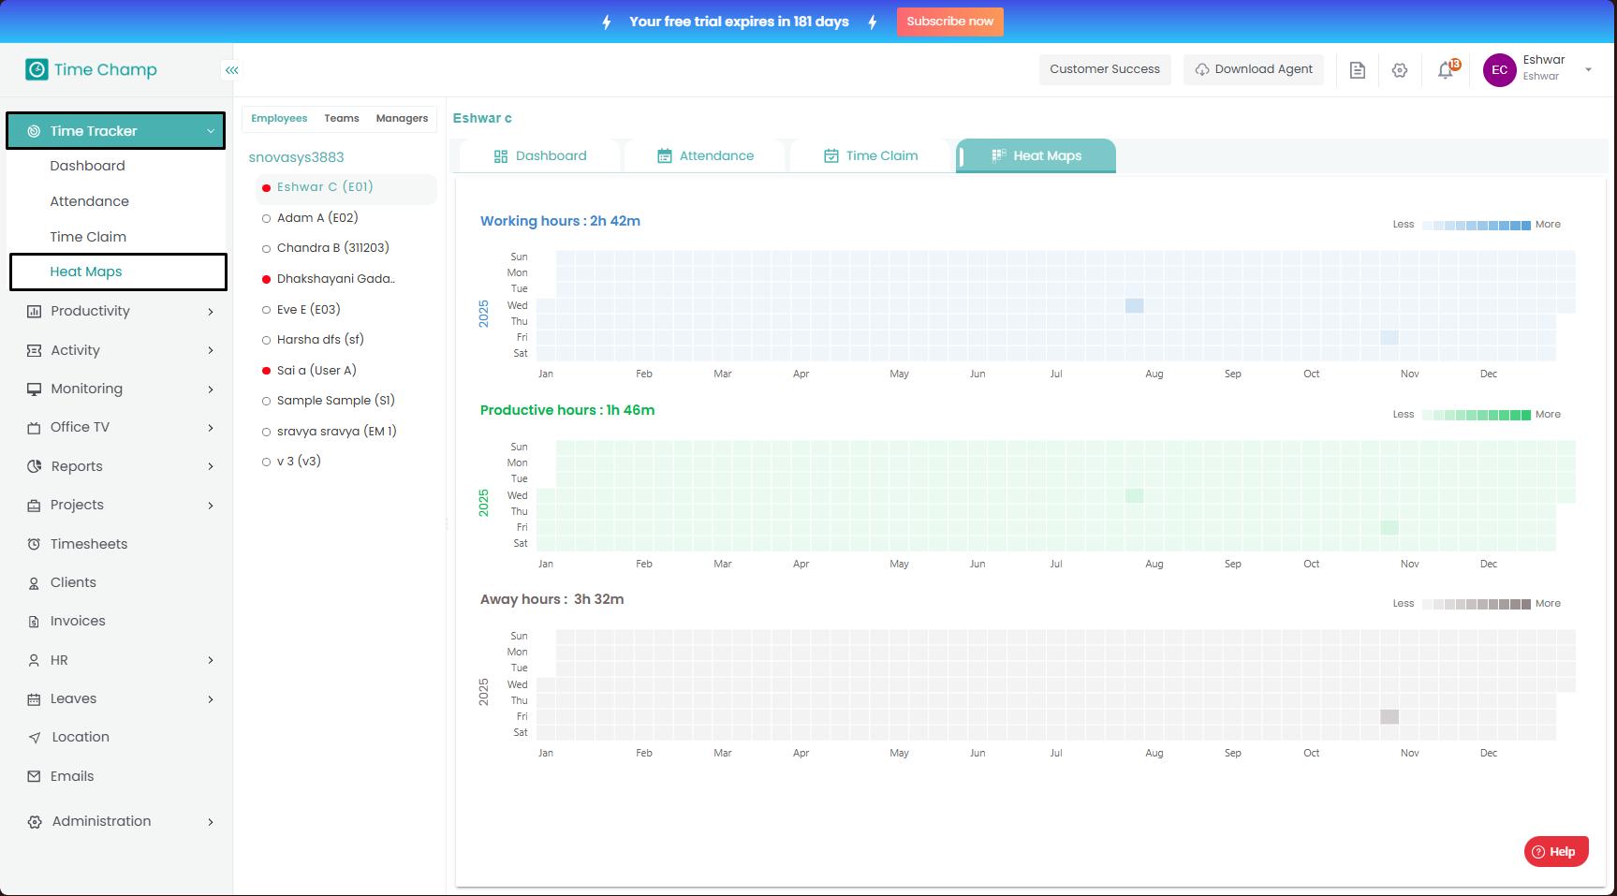Select employee Eve E (E03)

pyautogui.click(x=308, y=310)
